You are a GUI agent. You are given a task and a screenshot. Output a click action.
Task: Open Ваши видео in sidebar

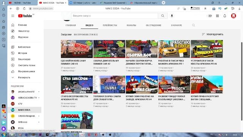point(25,59)
